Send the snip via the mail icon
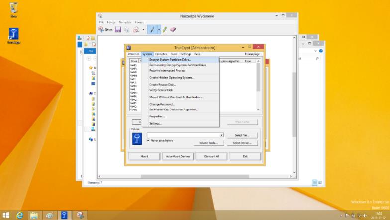Screen dimensions: 390x220 [136, 30]
